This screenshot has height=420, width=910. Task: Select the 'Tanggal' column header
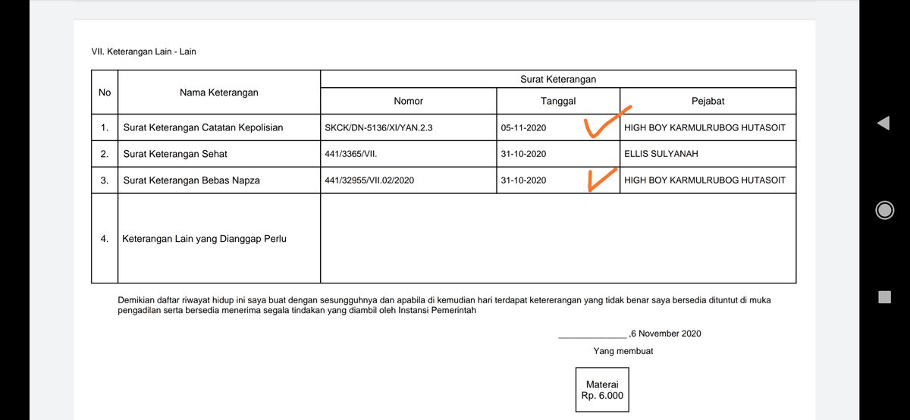[558, 101]
